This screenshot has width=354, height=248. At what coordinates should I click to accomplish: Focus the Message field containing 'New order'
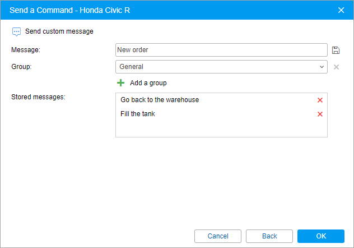point(221,50)
